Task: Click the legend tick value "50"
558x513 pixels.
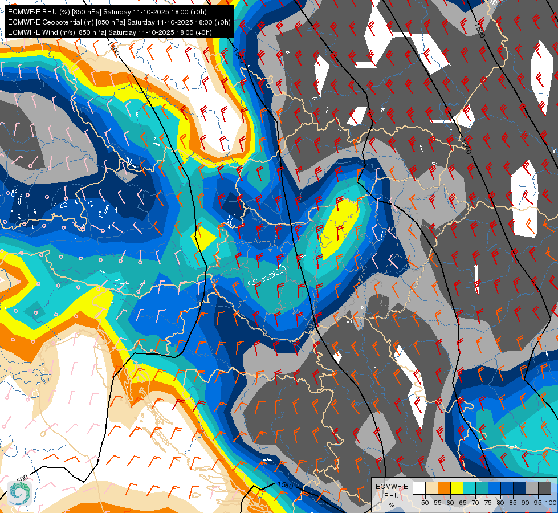Action: tap(425, 503)
